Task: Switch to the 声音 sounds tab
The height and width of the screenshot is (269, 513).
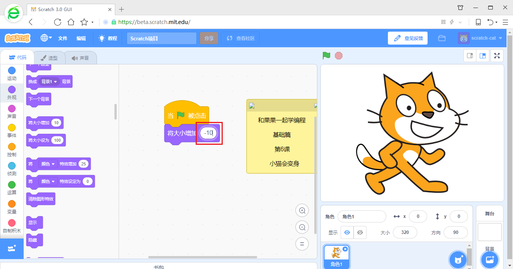Action: (x=80, y=58)
